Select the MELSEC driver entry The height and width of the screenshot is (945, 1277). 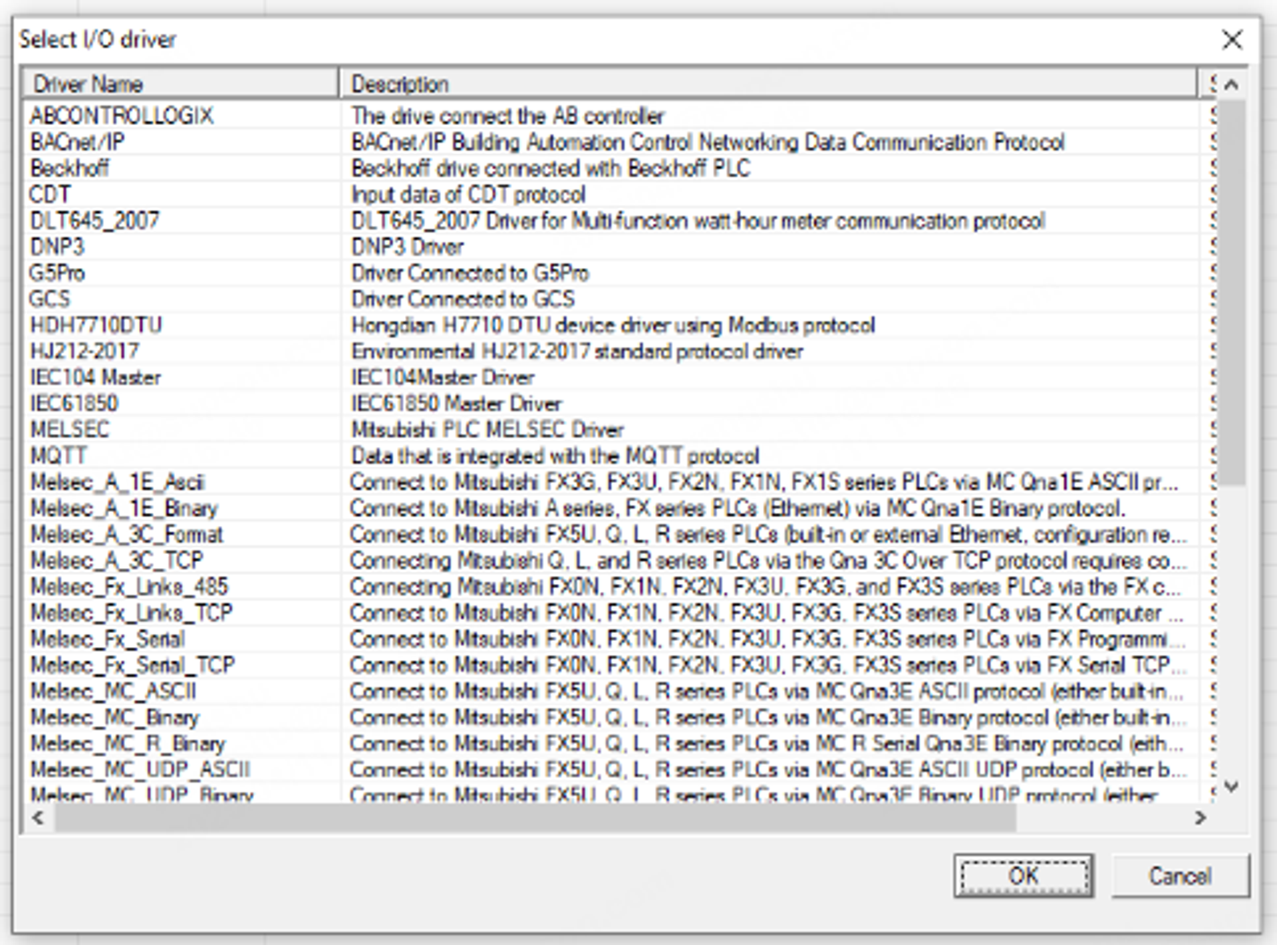point(69,430)
